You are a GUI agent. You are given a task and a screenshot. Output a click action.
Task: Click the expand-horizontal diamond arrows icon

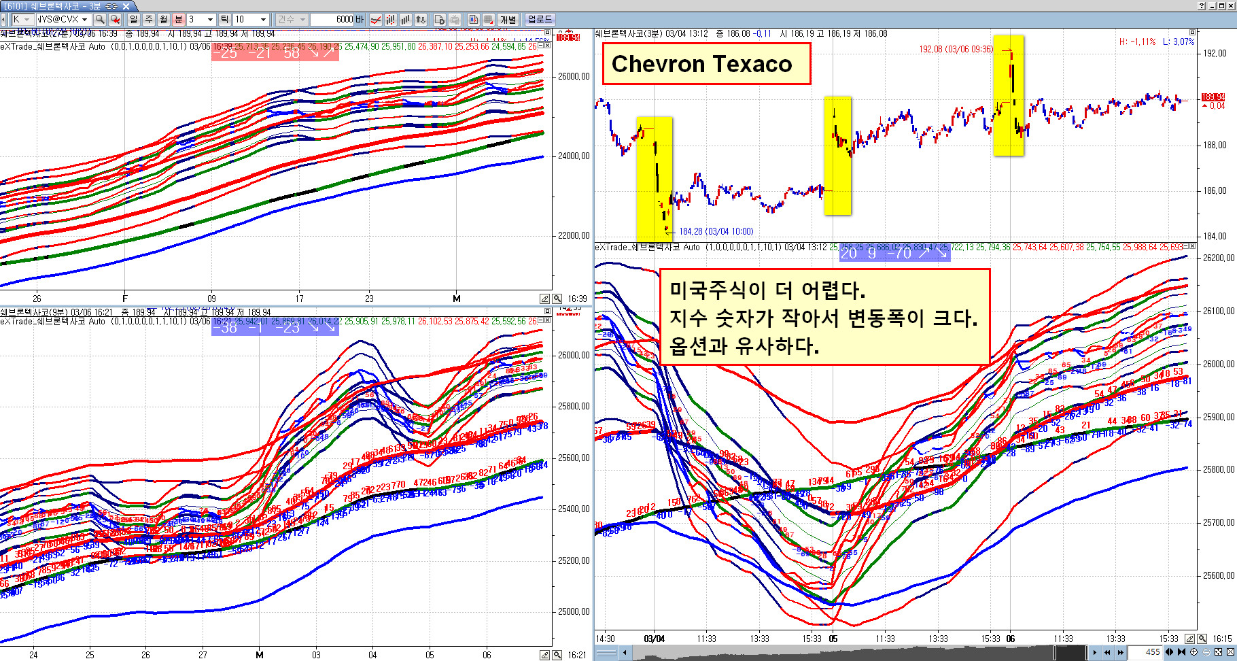(x=1169, y=652)
